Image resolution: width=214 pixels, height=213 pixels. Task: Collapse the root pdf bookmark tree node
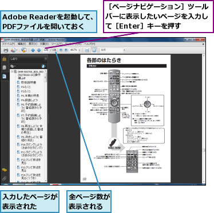[12, 72]
